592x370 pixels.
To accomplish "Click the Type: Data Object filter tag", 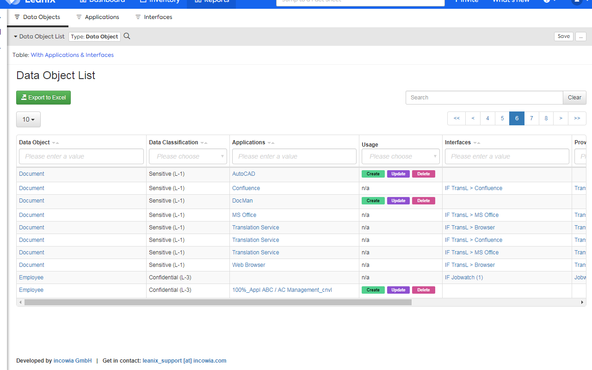I will (x=94, y=37).
